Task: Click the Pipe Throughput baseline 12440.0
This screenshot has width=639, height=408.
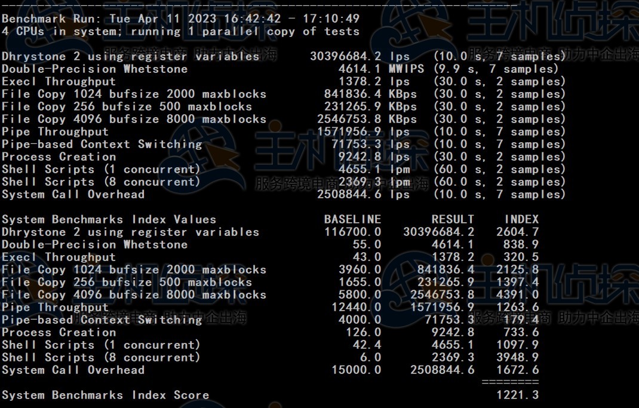Action: tap(356, 308)
